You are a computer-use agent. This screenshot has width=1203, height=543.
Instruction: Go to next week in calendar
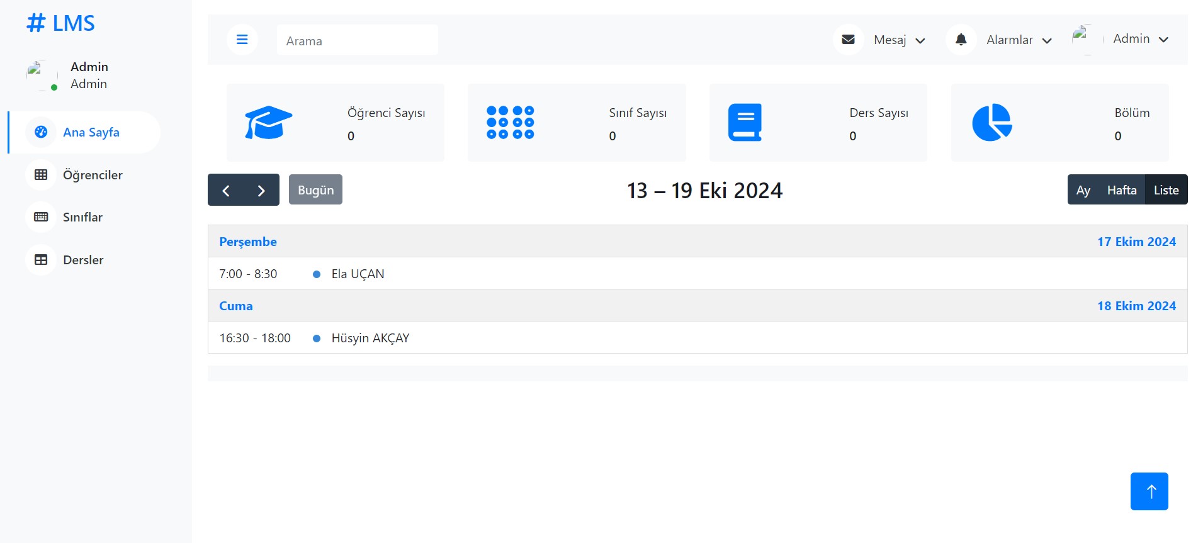tap(261, 190)
